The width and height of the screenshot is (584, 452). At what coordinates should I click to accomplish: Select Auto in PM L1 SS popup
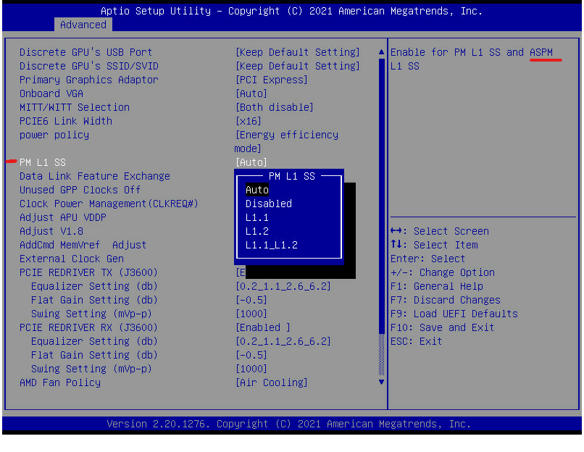coord(257,190)
